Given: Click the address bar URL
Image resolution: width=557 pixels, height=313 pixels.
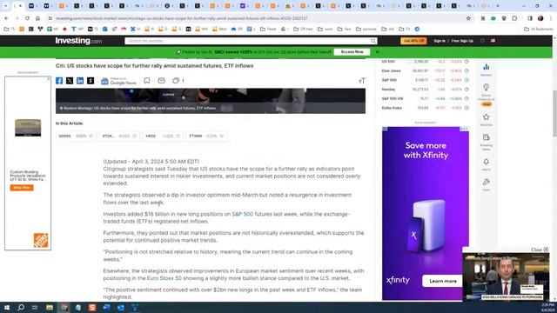Looking at the screenshot, I should pyautogui.click(x=182, y=18).
